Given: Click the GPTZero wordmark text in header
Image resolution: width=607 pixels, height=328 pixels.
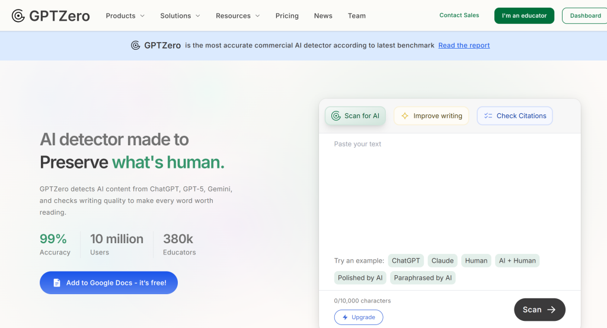Looking at the screenshot, I should click(59, 16).
